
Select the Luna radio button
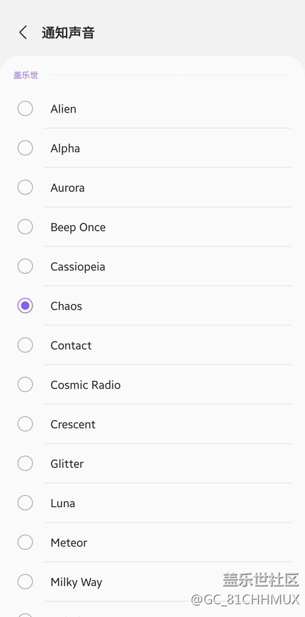coord(25,503)
